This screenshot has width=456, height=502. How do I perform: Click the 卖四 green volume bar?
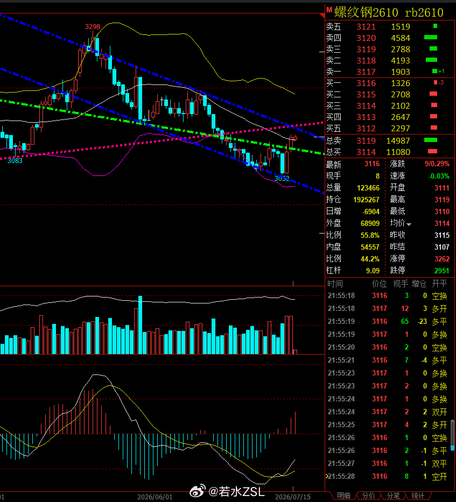pyautogui.click(x=431, y=38)
